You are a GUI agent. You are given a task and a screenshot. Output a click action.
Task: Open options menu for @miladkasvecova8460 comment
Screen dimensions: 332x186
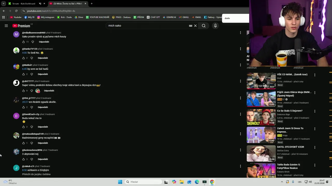[x=240, y=33]
